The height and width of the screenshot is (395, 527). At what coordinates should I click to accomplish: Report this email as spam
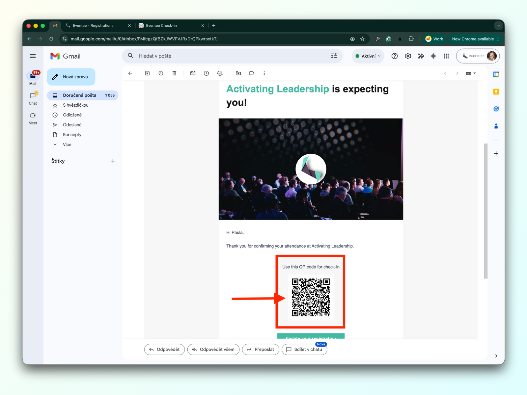coord(161,73)
